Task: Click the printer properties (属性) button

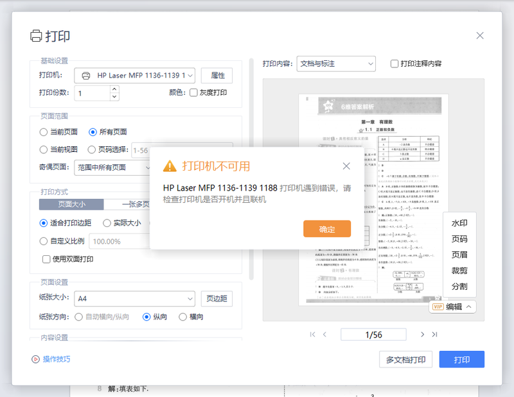Action: click(217, 76)
